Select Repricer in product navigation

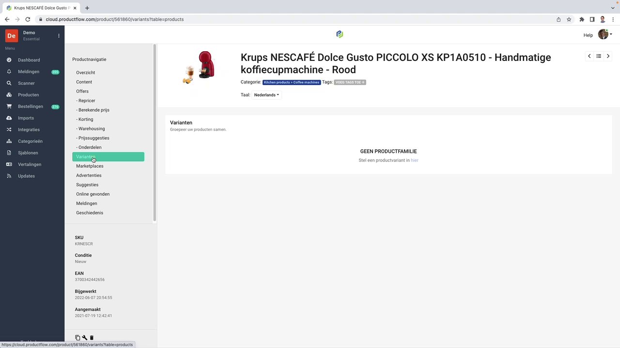point(86,101)
